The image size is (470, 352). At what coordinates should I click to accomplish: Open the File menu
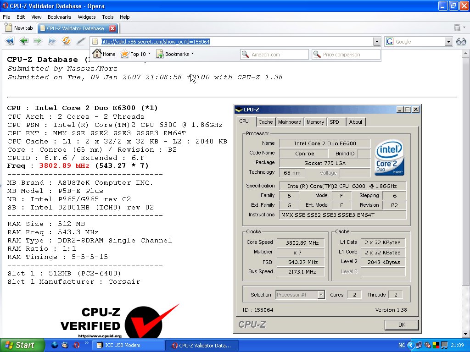point(6,17)
